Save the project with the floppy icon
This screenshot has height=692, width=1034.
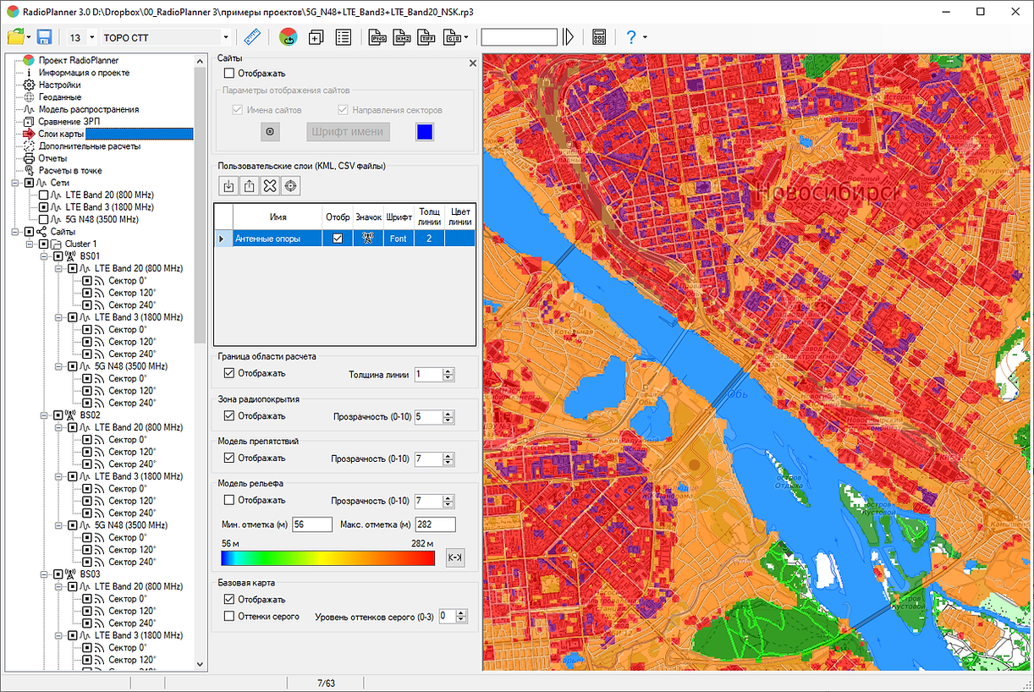coord(45,37)
